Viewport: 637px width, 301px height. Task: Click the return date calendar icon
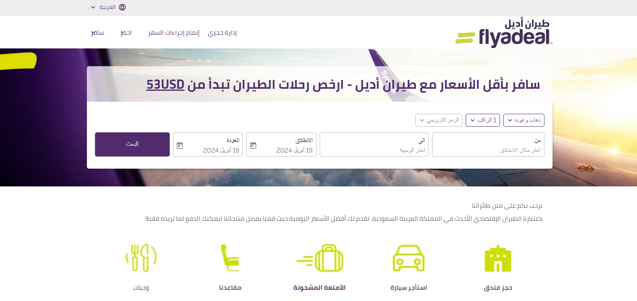pos(180,145)
